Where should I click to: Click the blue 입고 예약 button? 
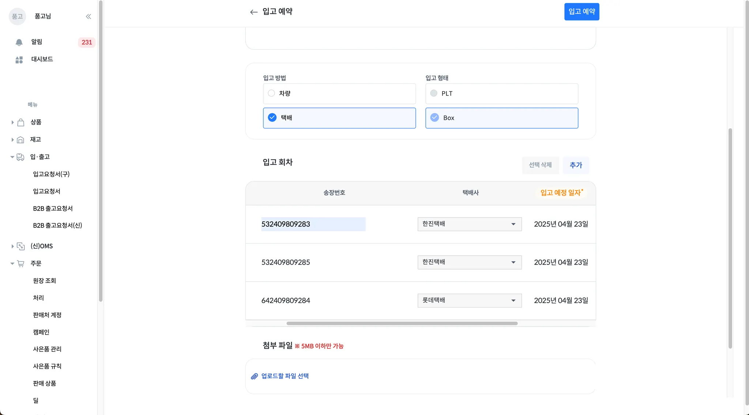click(x=581, y=12)
